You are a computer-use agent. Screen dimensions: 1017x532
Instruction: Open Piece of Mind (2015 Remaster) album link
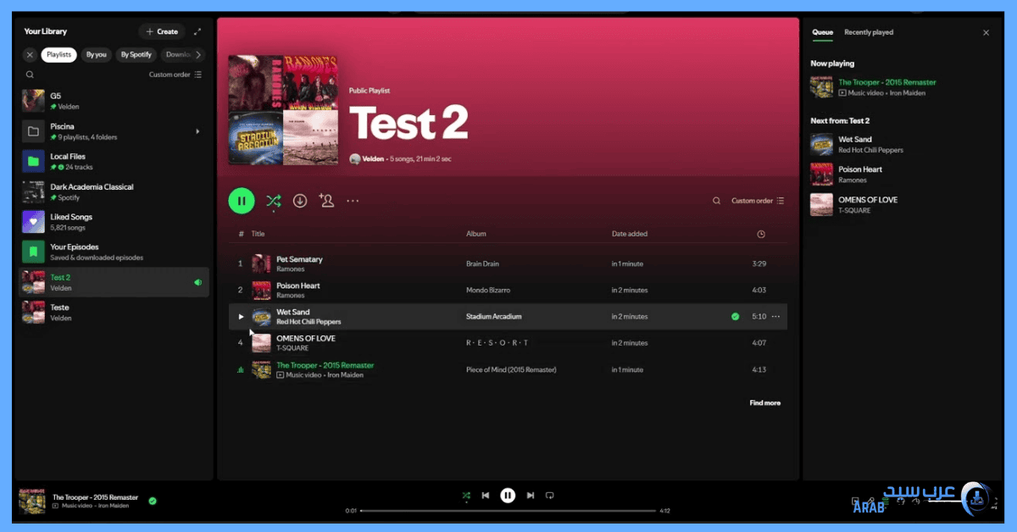(511, 369)
